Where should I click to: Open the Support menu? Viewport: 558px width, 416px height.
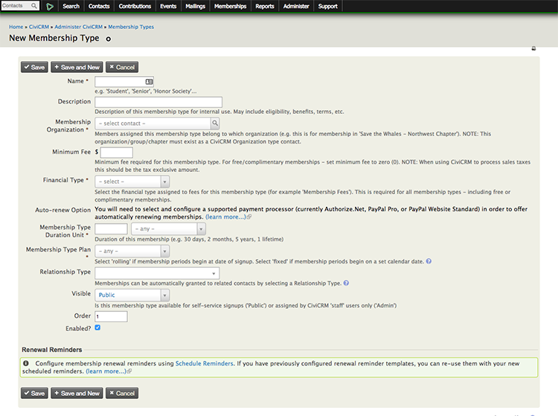point(328,6)
